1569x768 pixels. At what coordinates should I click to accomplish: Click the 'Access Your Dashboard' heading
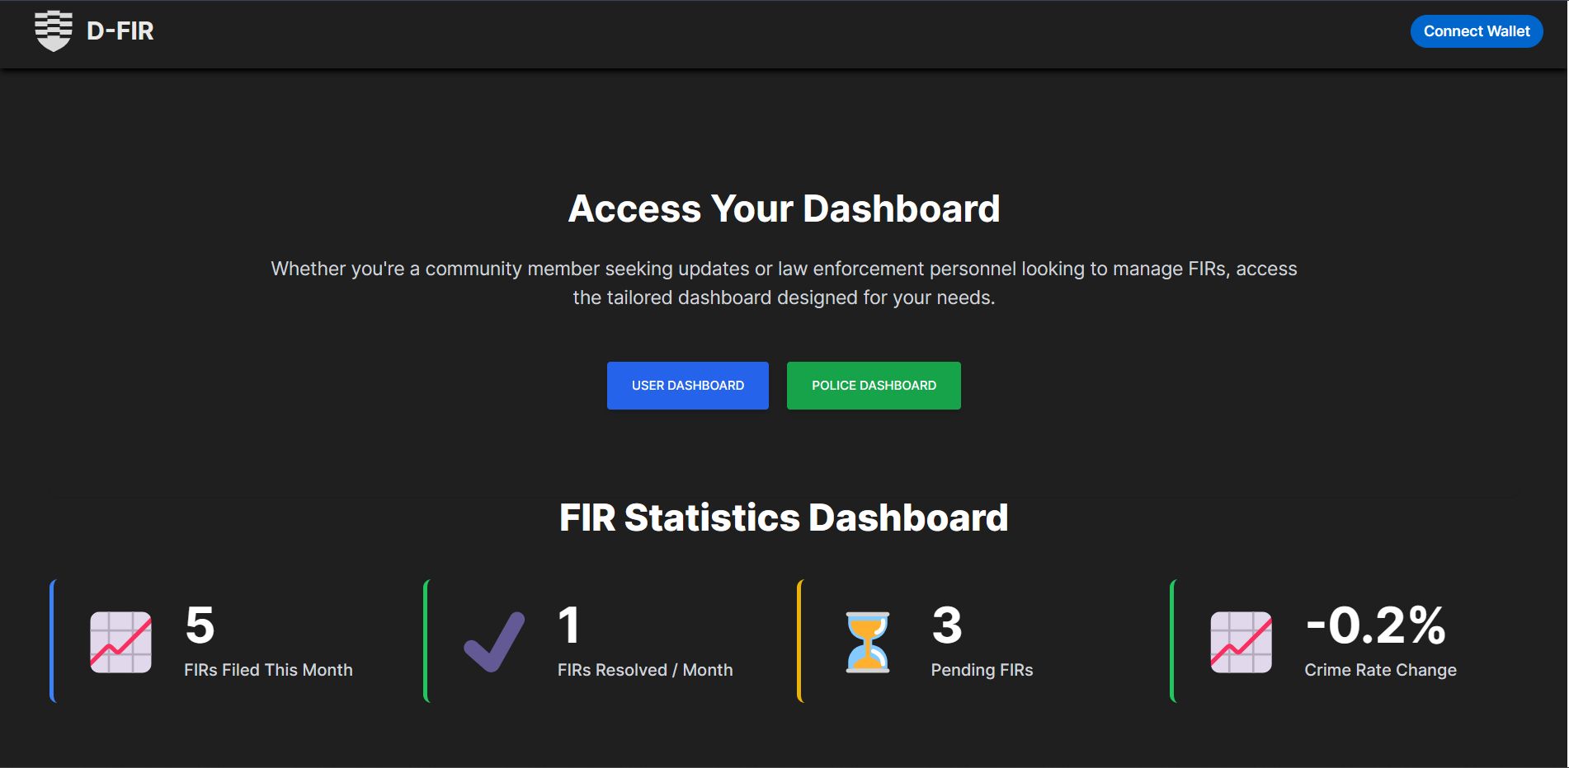784,208
